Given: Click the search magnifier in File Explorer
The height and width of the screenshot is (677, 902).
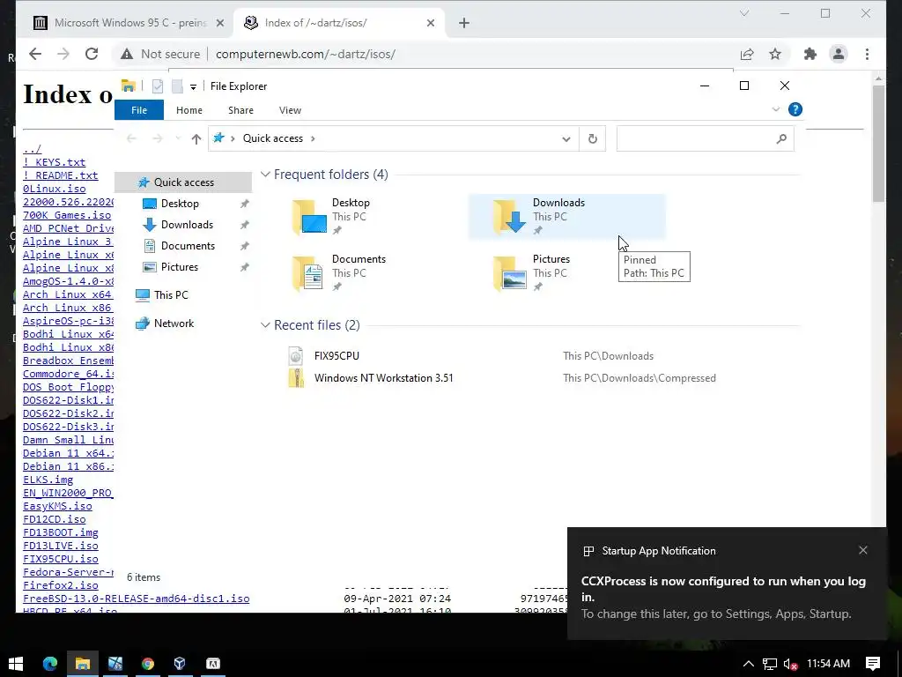Looking at the screenshot, I should tap(781, 138).
